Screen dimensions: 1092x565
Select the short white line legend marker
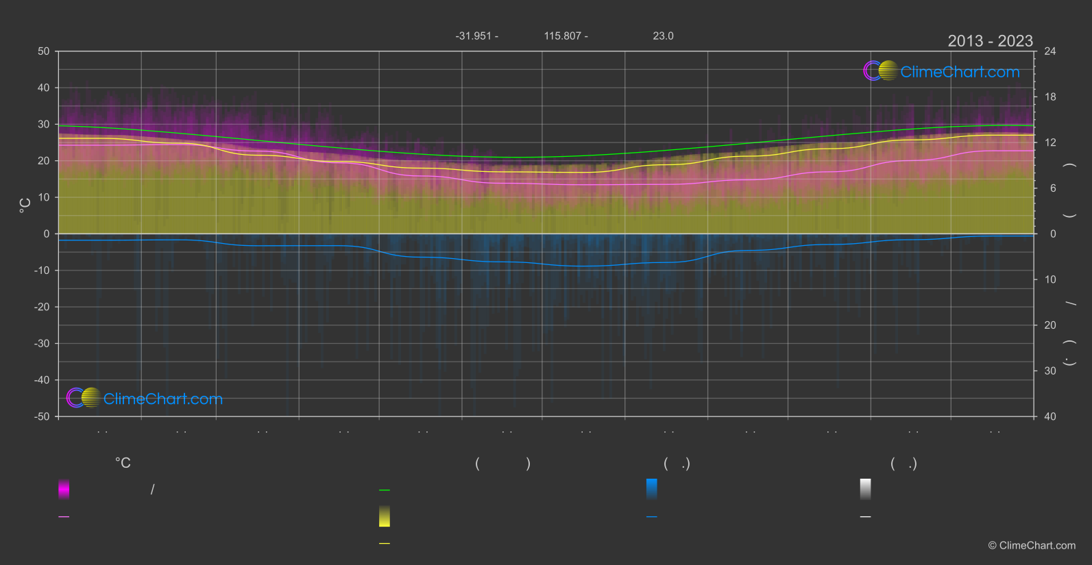coord(866,516)
